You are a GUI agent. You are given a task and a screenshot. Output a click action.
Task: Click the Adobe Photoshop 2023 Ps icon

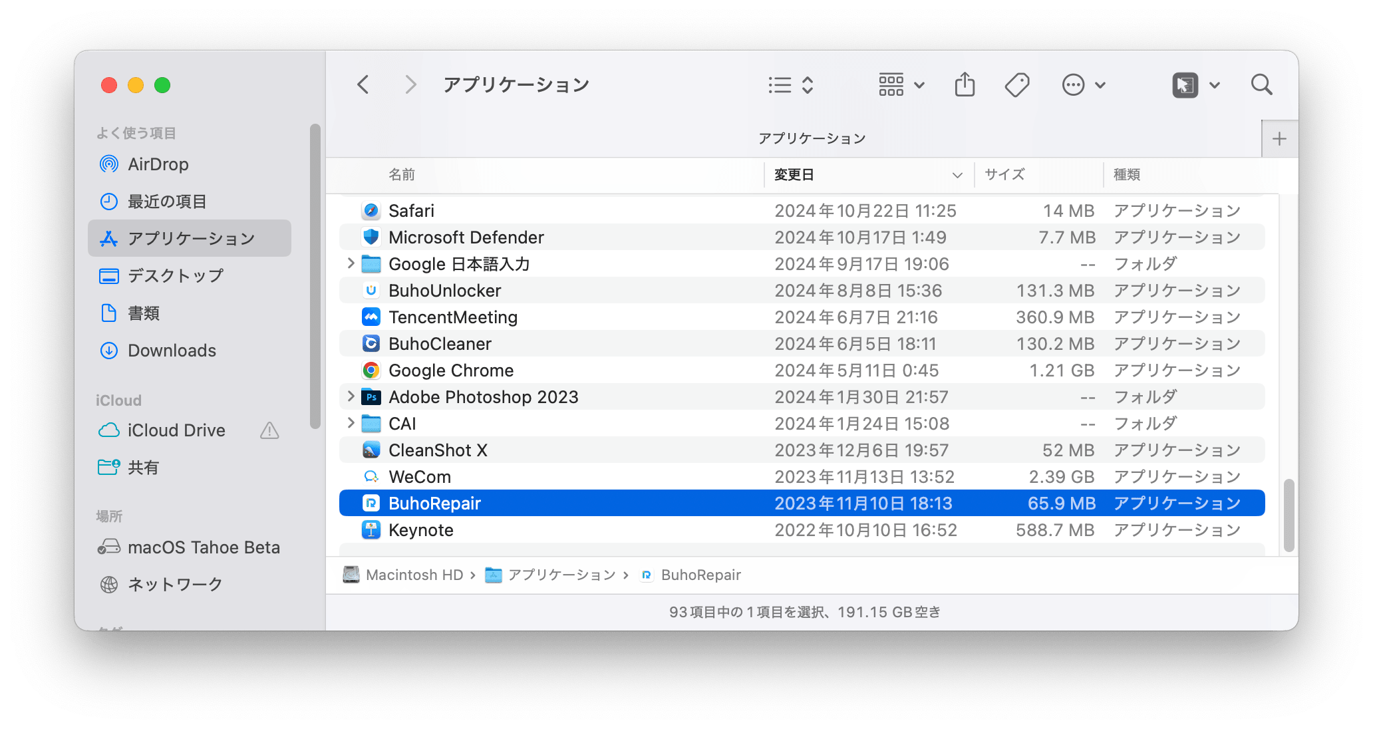[x=371, y=397]
